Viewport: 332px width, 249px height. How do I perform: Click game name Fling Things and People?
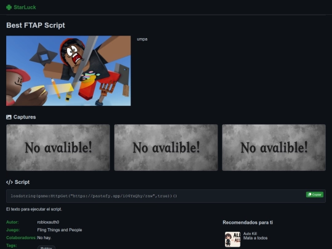[60, 230]
